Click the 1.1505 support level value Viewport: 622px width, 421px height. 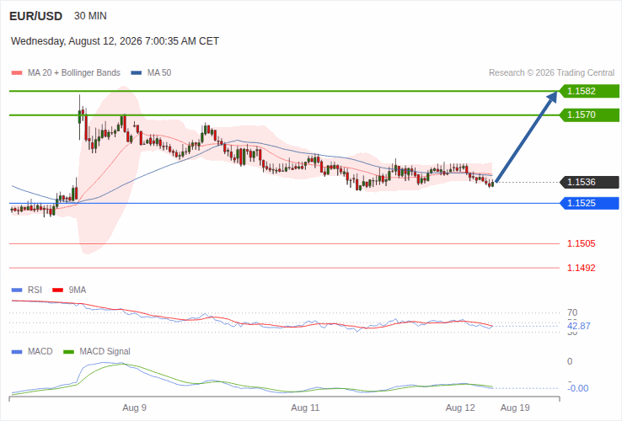tap(582, 244)
